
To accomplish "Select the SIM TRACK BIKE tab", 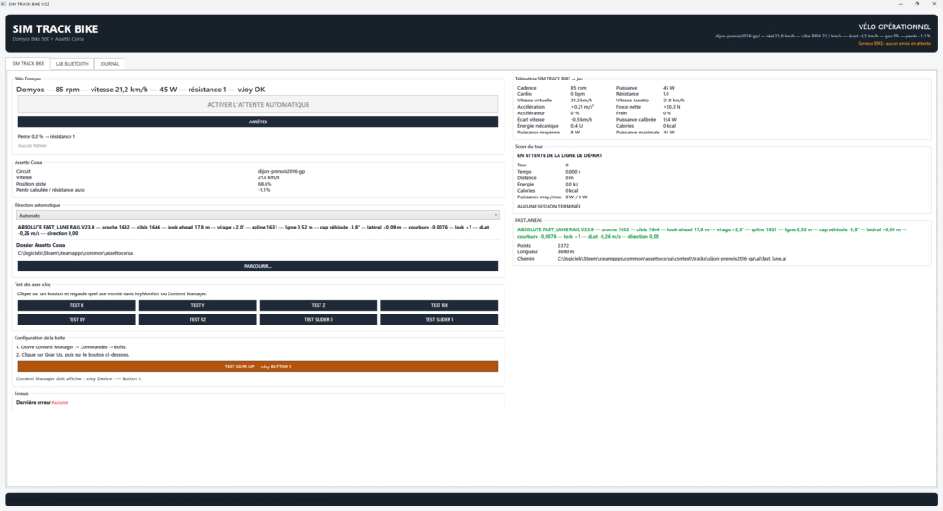I will [28, 64].
